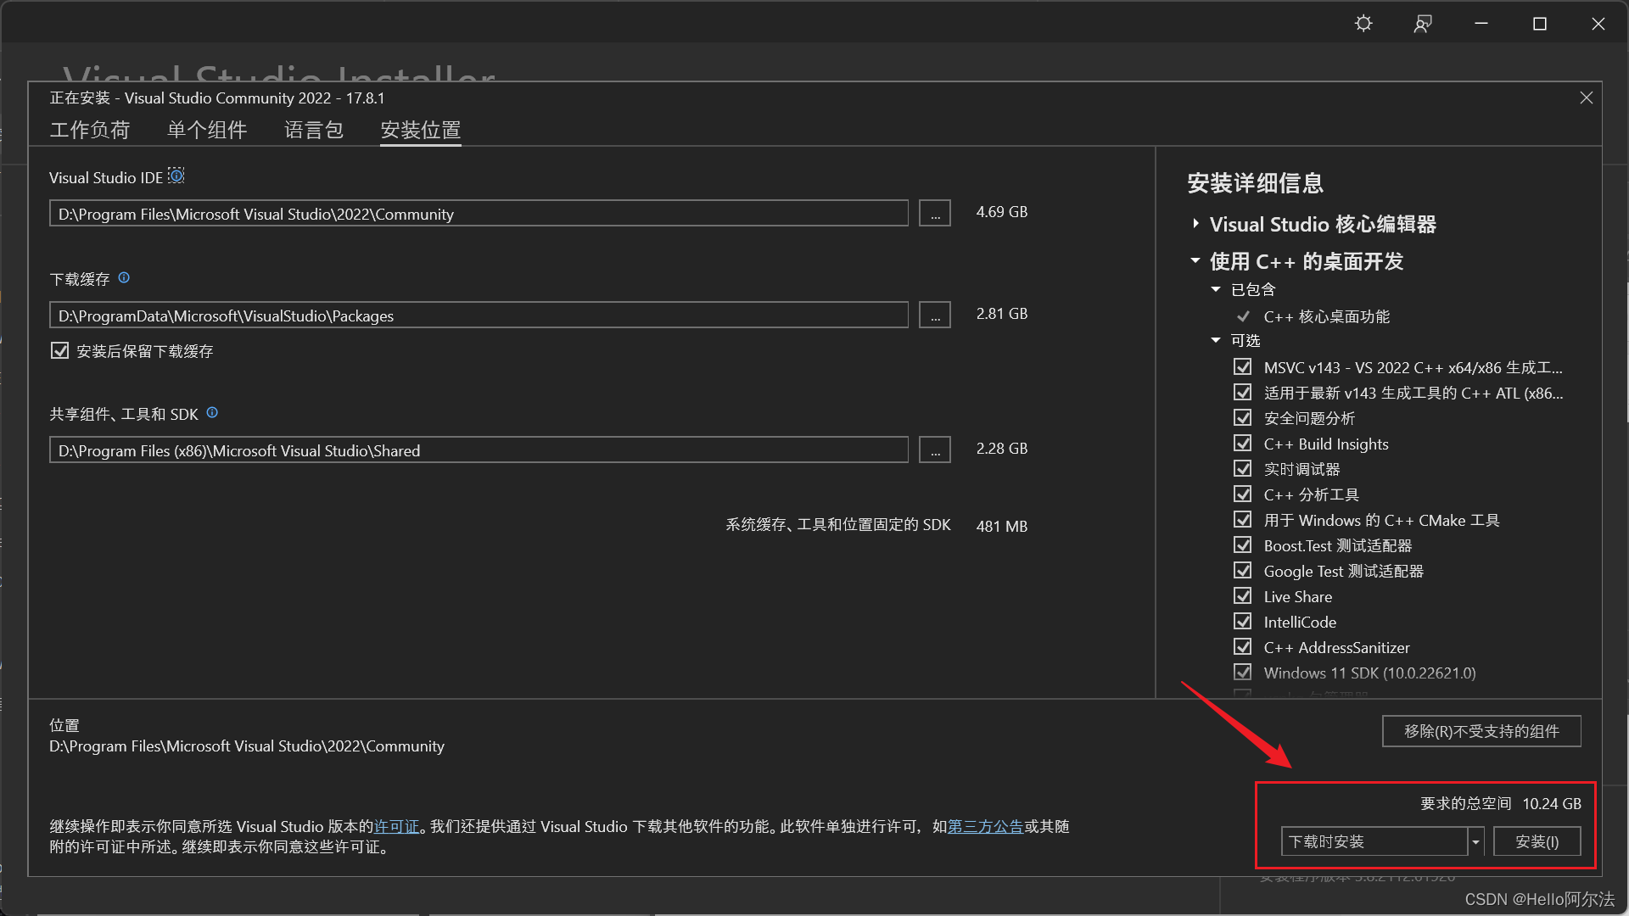The height and width of the screenshot is (916, 1629).
Task: Collapse the 已包含 section
Action: click(1216, 289)
